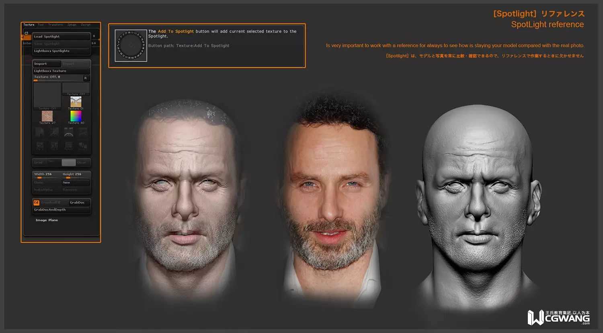The width and height of the screenshot is (603, 333).
Task: Select the small Texture Off thumbnail
Action: [x=76, y=89]
